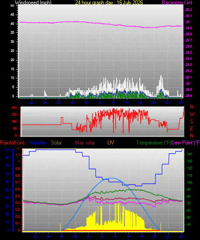Click the 24 hour graph day title
Image resolution: width=200 pixels, height=240 pixels.
coord(109,2)
